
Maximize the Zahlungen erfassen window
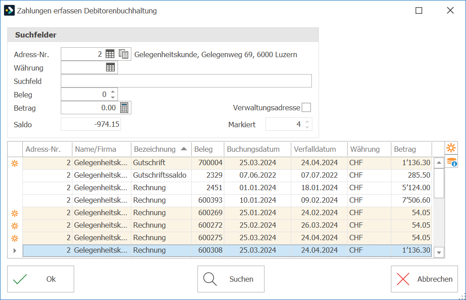(x=419, y=10)
